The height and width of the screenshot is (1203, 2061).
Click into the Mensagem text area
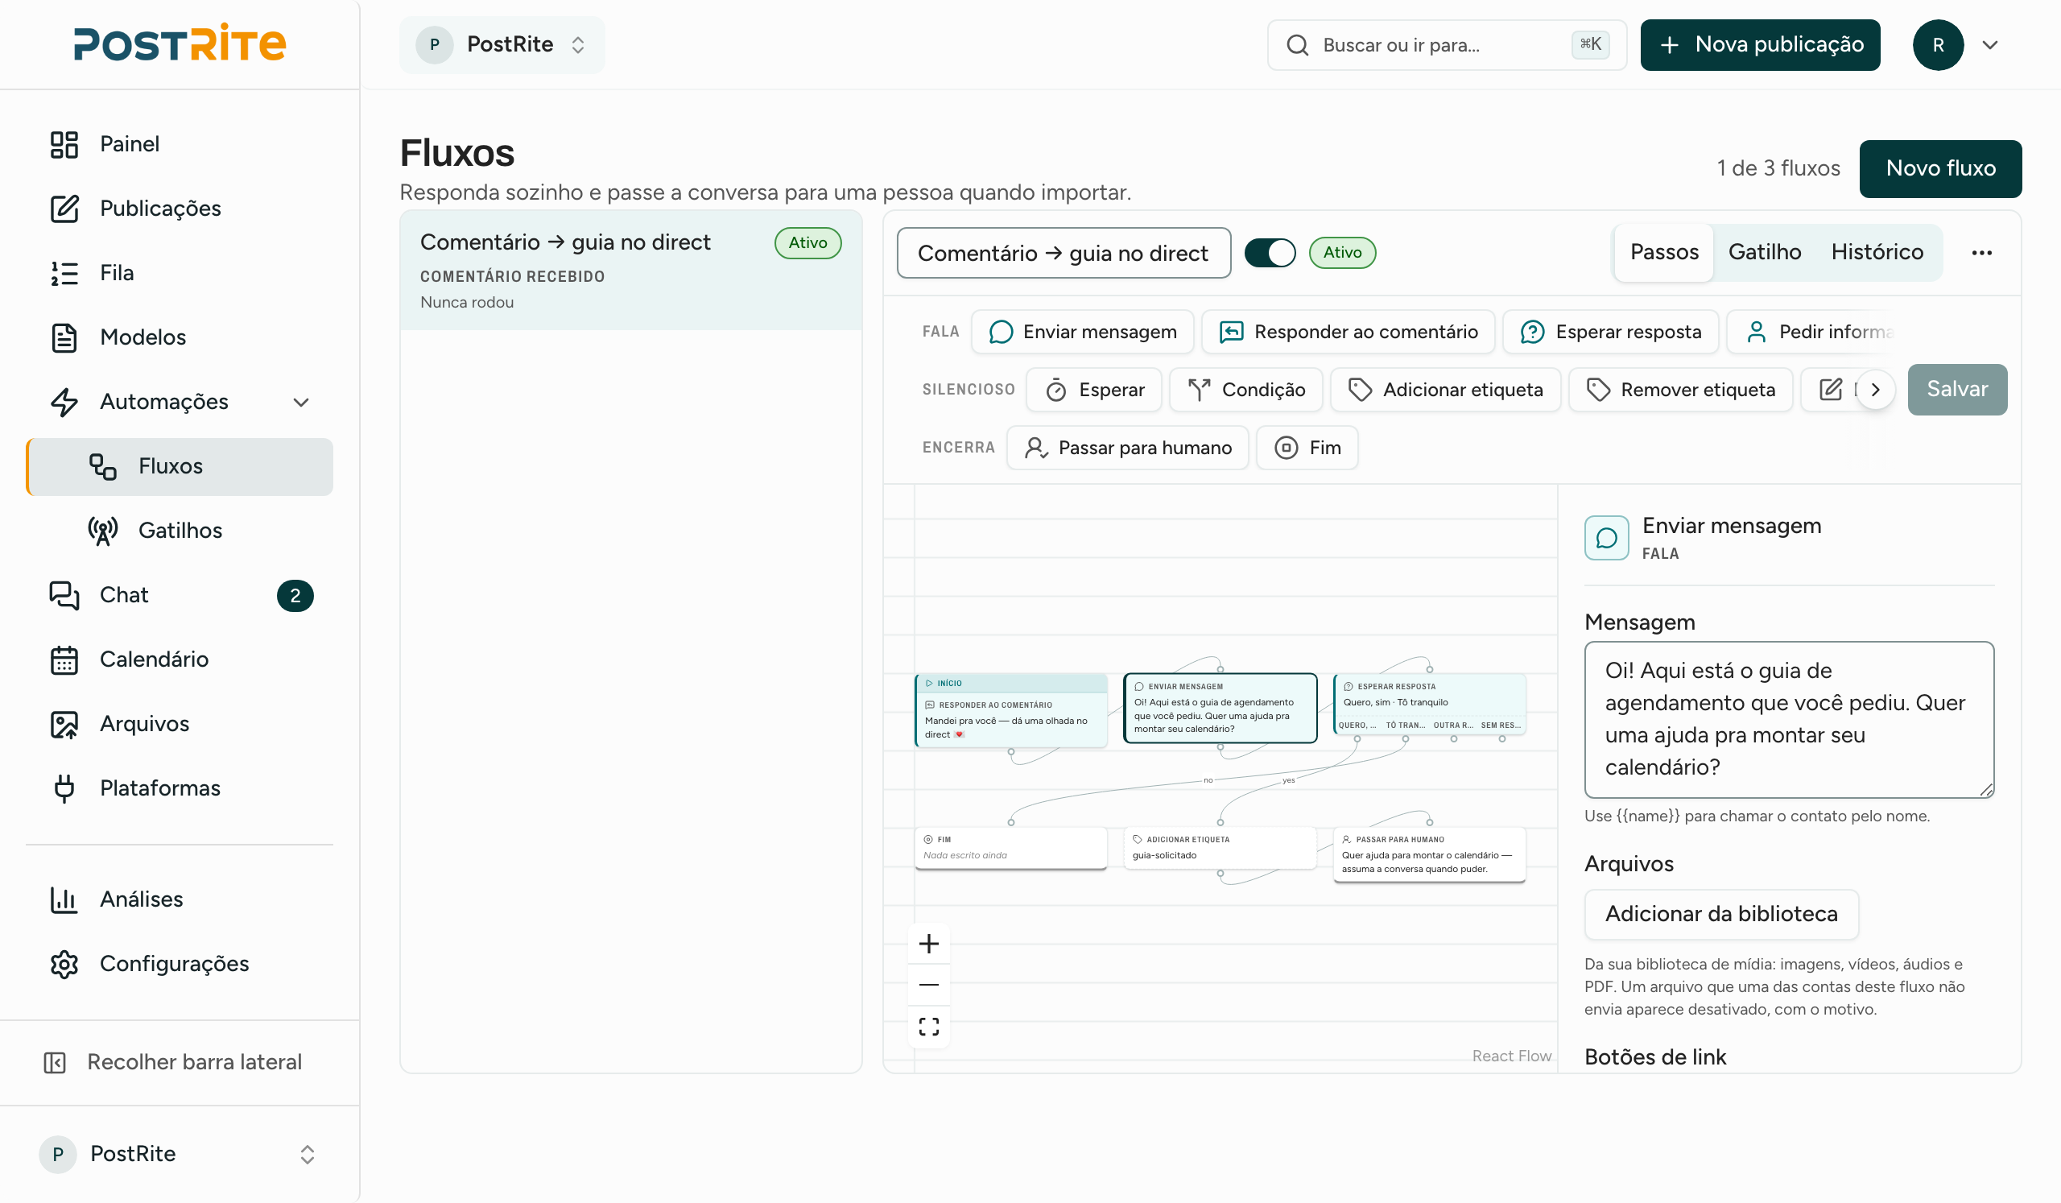tap(1790, 720)
